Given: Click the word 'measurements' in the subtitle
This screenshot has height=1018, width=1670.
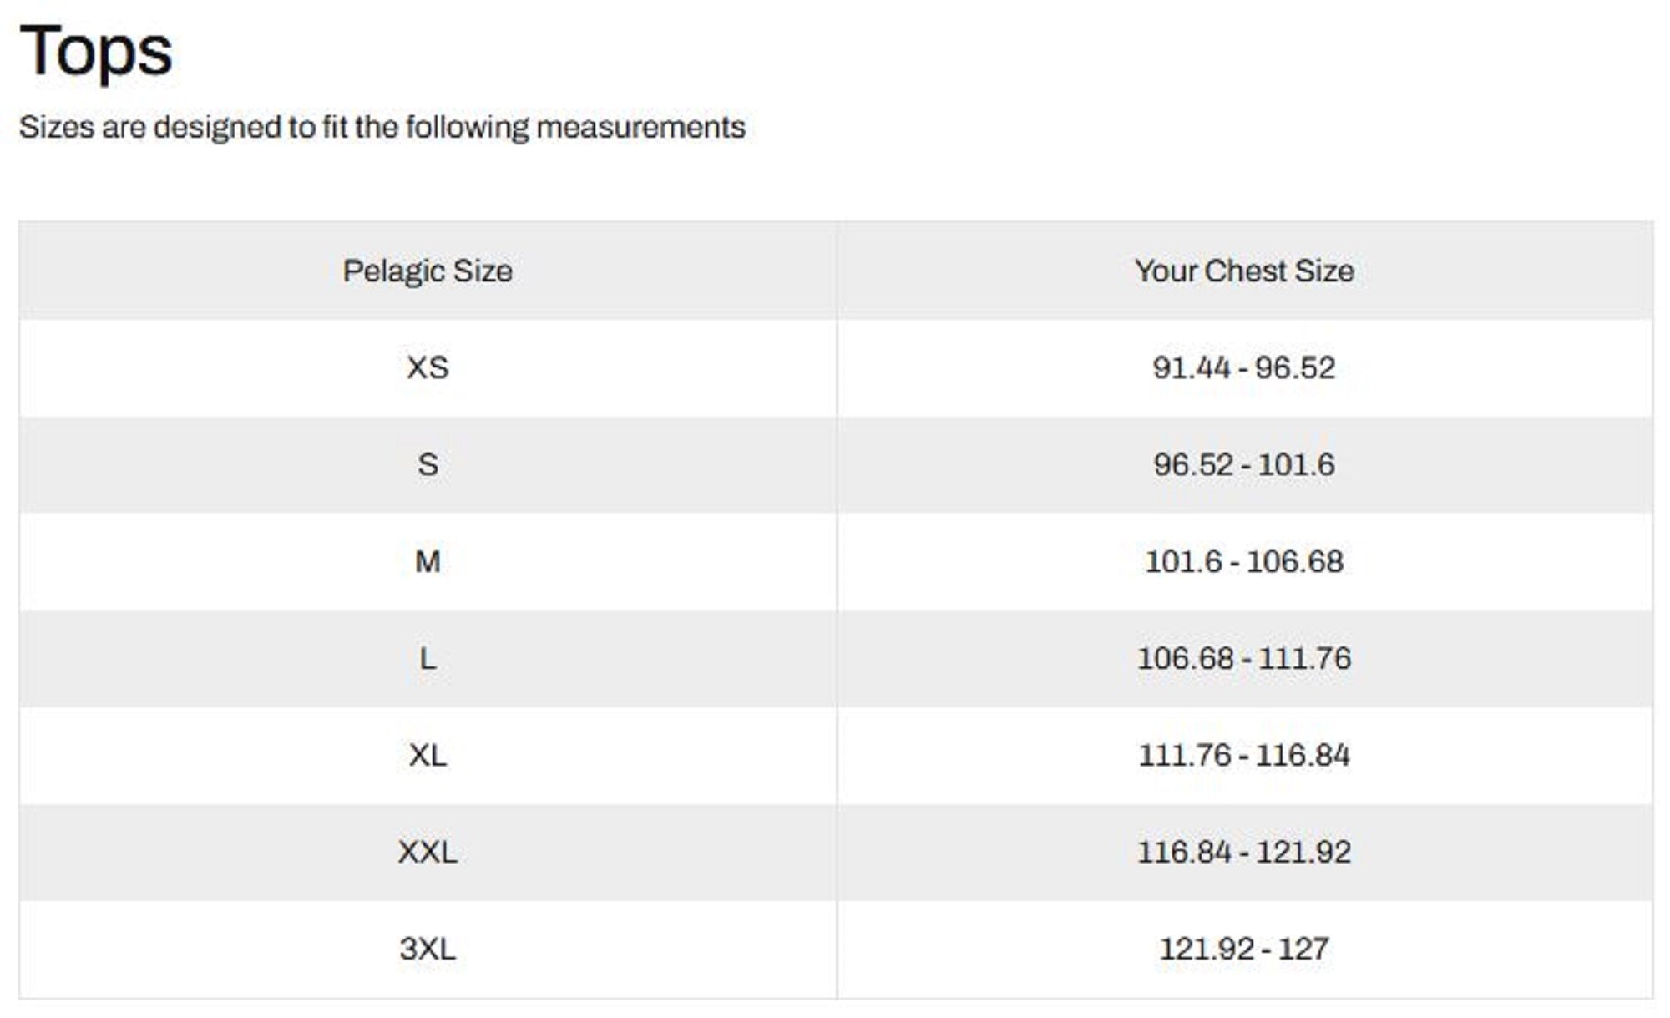Looking at the screenshot, I should 640,128.
